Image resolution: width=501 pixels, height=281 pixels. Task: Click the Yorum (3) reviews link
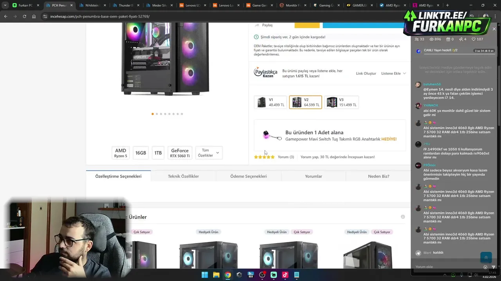286,157
